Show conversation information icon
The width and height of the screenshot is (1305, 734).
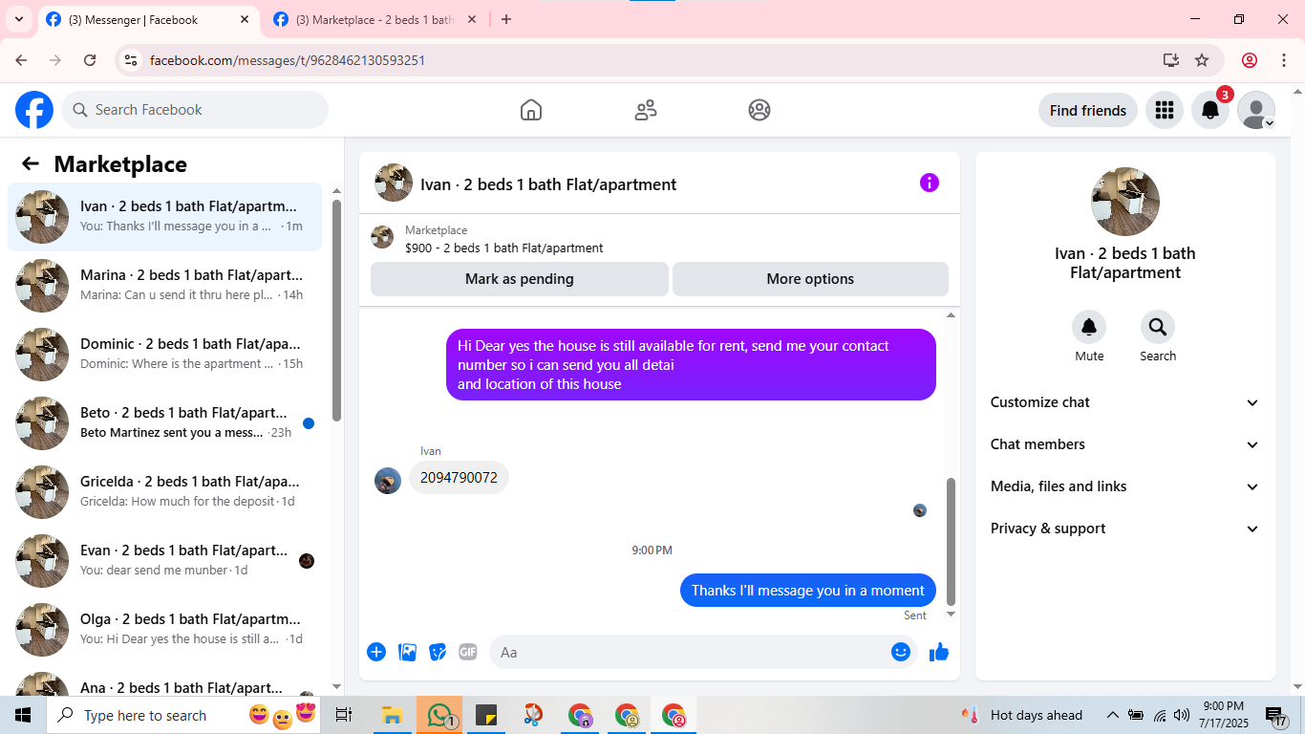[x=930, y=183]
